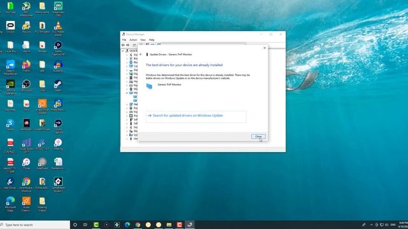
Task: Open Google Chrome from the taskbar
Action: tap(138, 225)
